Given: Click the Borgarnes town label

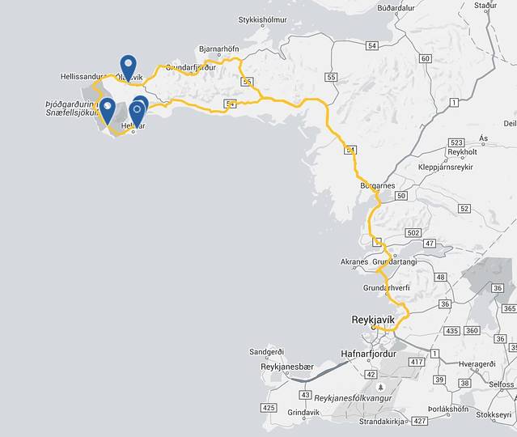Looking at the screenshot, I should click(x=378, y=185).
